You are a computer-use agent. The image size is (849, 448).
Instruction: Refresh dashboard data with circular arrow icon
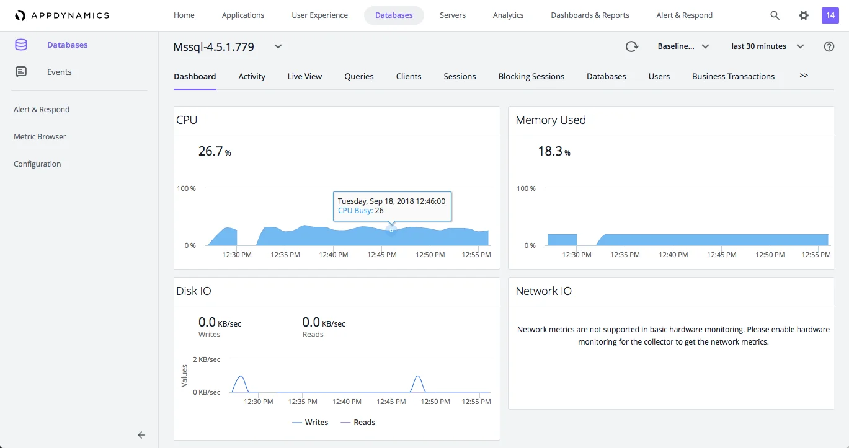pyautogui.click(x=632, y=46)
